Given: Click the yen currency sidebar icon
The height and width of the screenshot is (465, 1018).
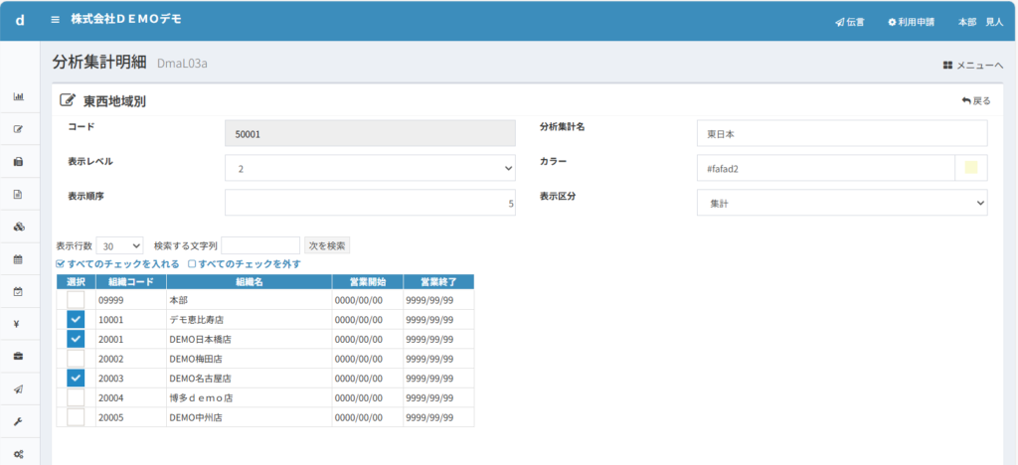Looking at the screenshot, I should pos(18,324).
